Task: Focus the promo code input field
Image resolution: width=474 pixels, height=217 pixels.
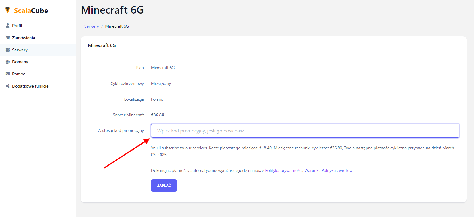Action: 305,131
